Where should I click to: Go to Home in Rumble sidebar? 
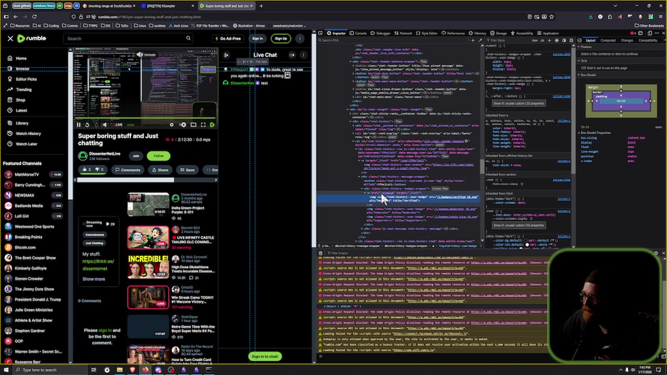[x=21, y=58]
